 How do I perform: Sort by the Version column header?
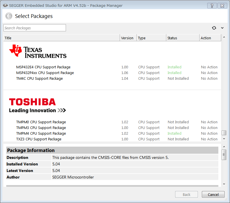[128, 38]
